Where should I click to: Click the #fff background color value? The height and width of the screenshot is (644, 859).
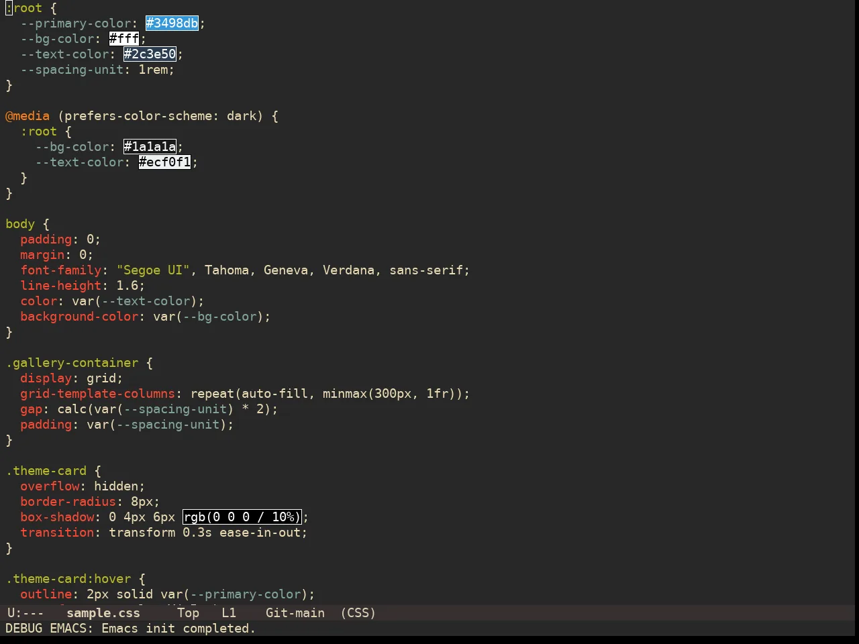click(x=124, y=39)
